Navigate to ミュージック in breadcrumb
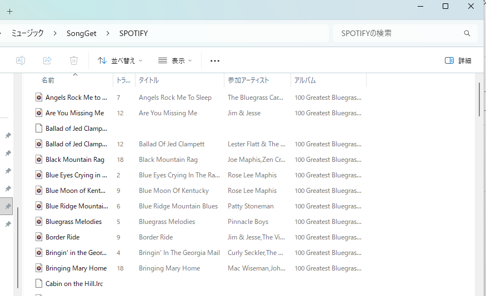 pyautogui.click(x=28, y=33)
